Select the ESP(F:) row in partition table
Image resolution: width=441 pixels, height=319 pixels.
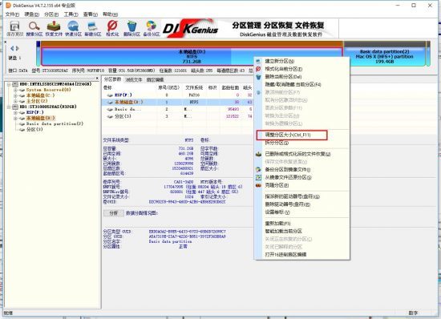[177, 95]
